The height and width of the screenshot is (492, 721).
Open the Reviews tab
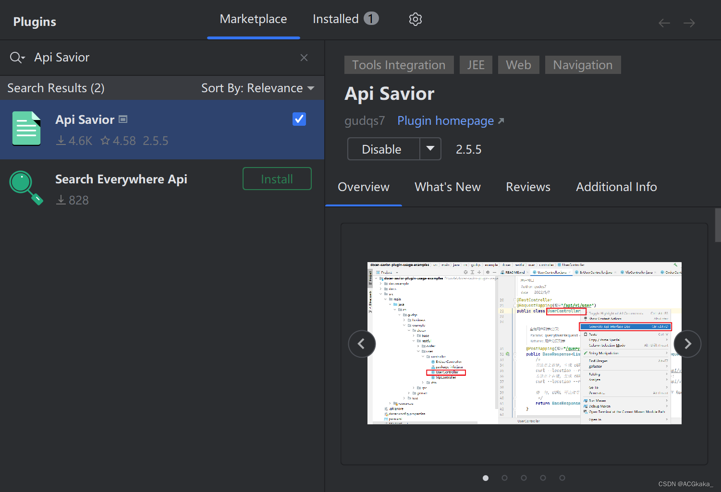(528, 187)
